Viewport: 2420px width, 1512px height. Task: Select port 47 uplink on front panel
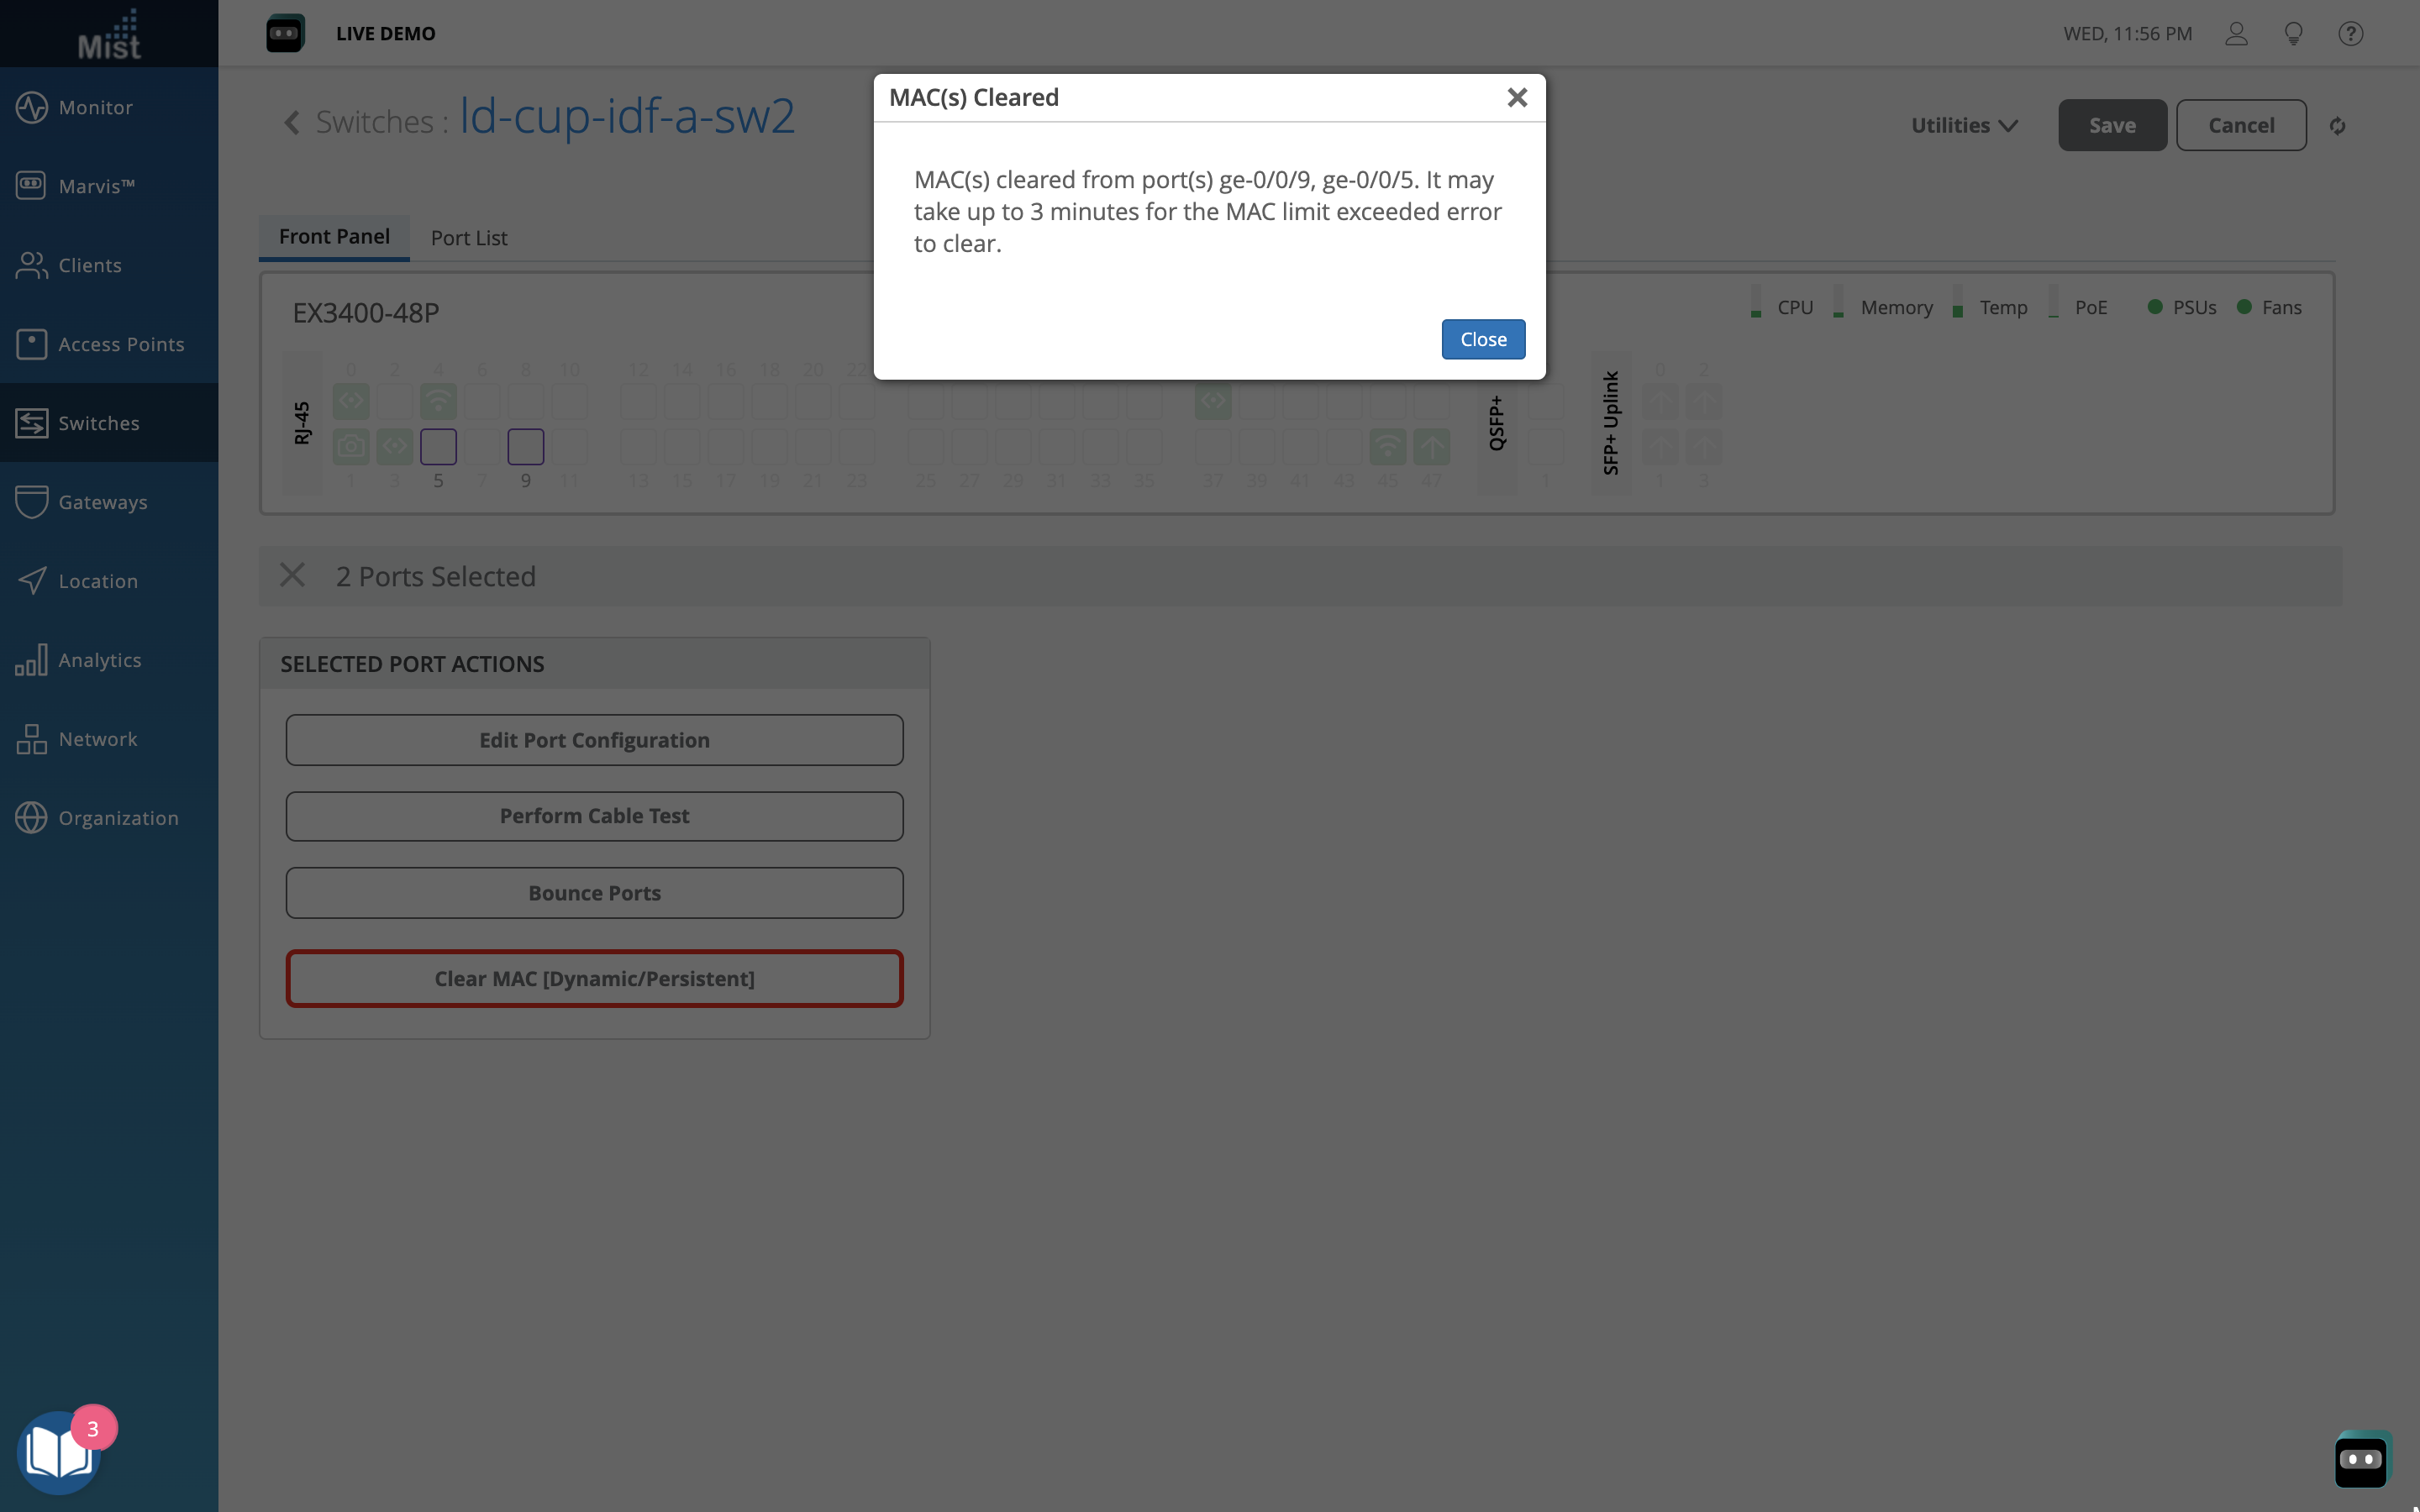(1431, 447)
